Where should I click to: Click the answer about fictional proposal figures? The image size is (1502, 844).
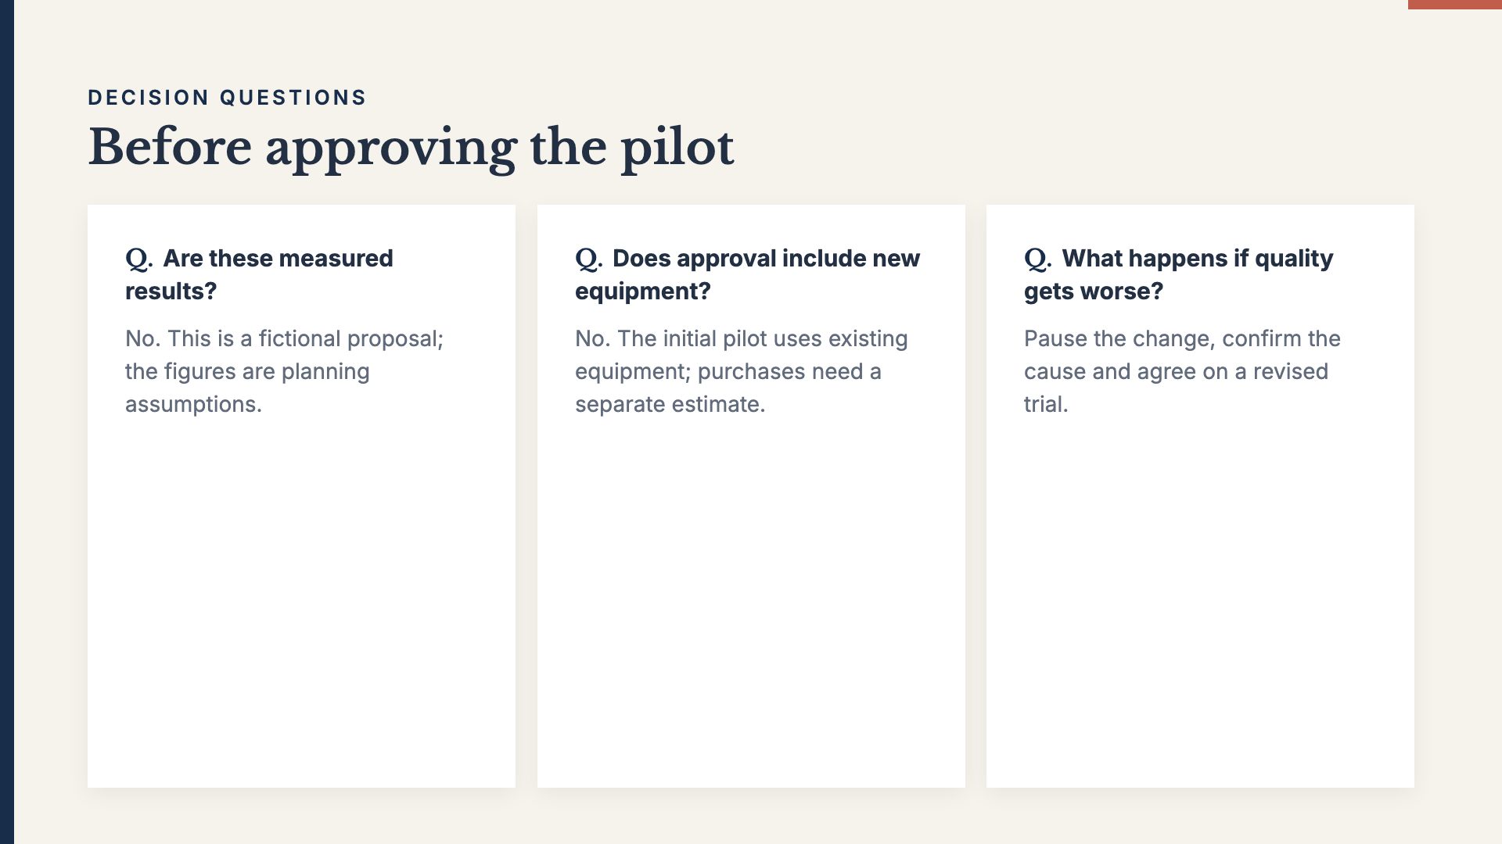(285, 371)
